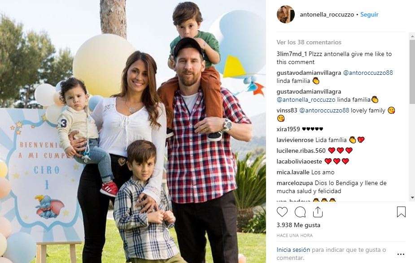Screen dimensions: 415x263
Task: Open the @antonella_roccuzzo mention in comments
Action: [x=306, y=99]
